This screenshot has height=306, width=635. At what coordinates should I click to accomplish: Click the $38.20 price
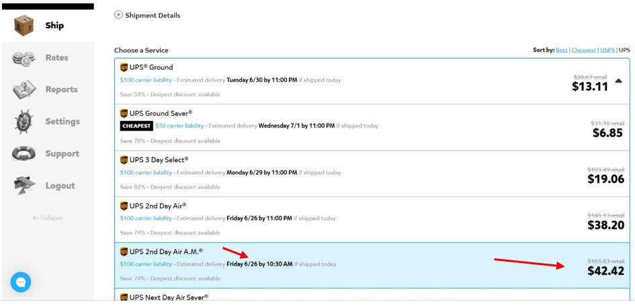coord(606,225)
